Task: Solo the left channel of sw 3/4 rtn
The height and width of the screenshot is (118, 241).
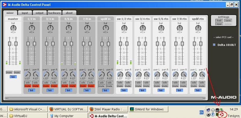Action: [x=139, y=83]
